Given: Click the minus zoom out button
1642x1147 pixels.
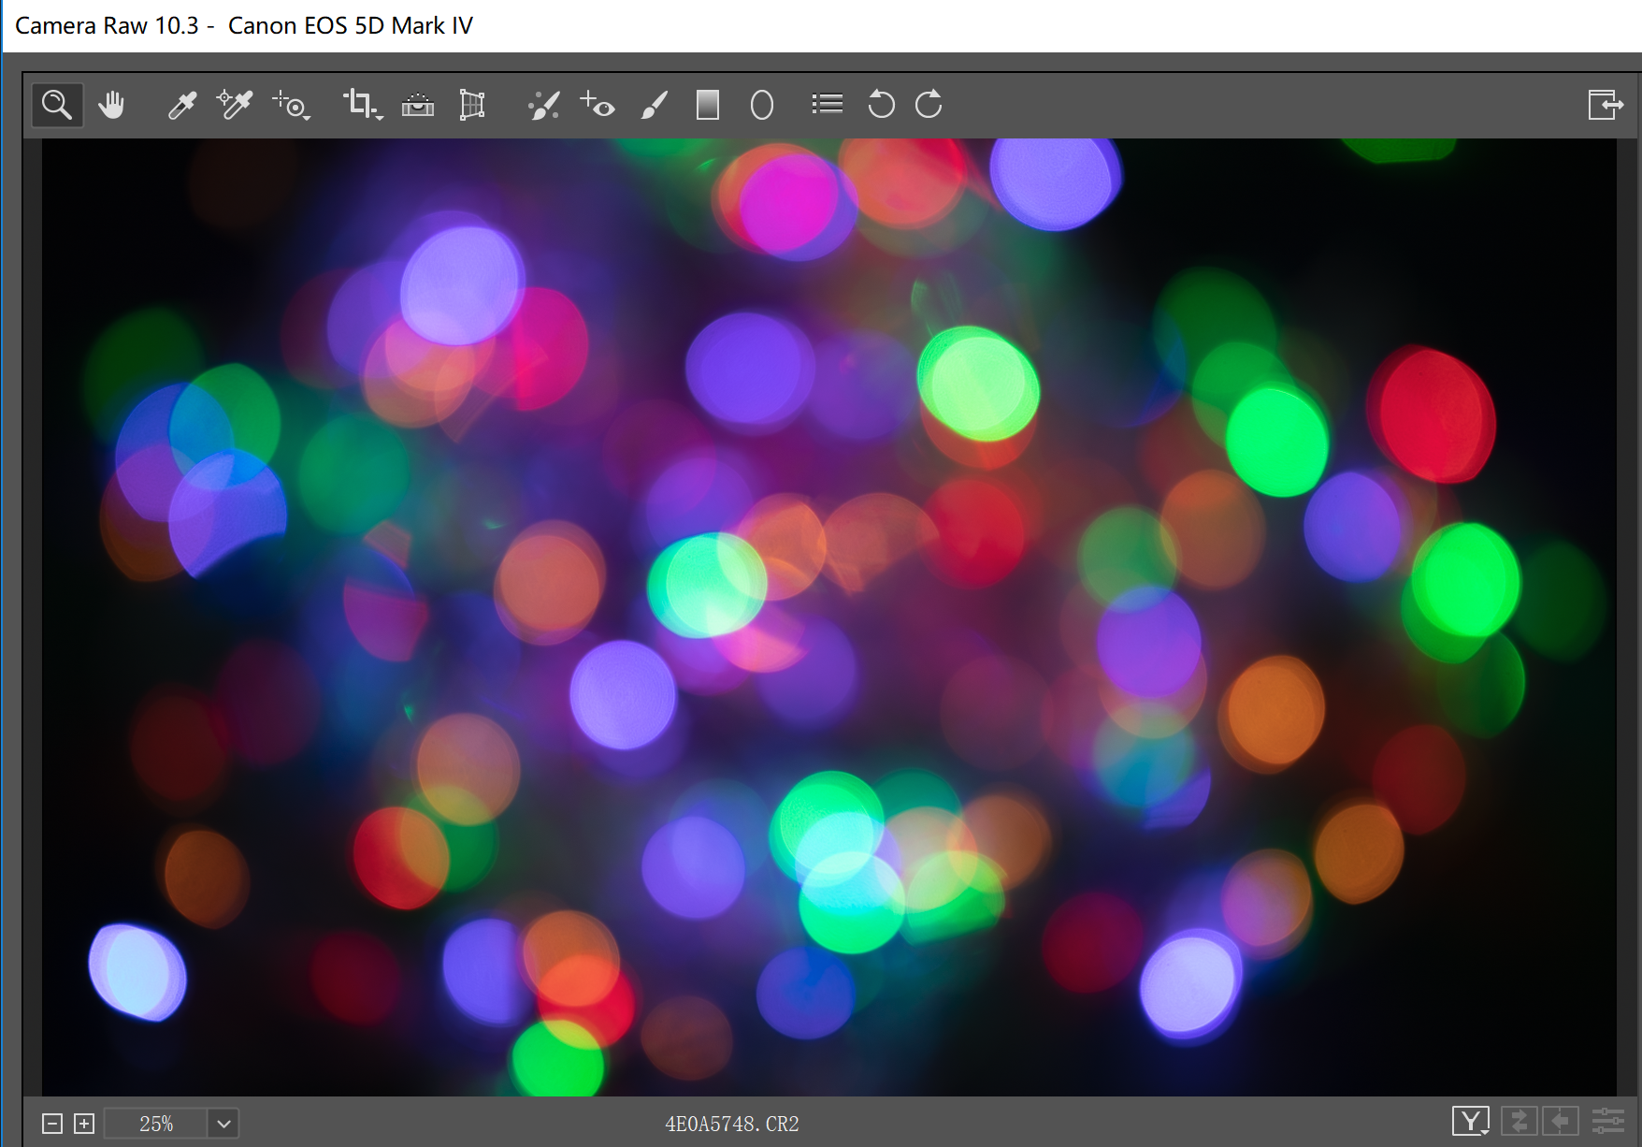Looking at the screenshot, I should coord(52,1124).
